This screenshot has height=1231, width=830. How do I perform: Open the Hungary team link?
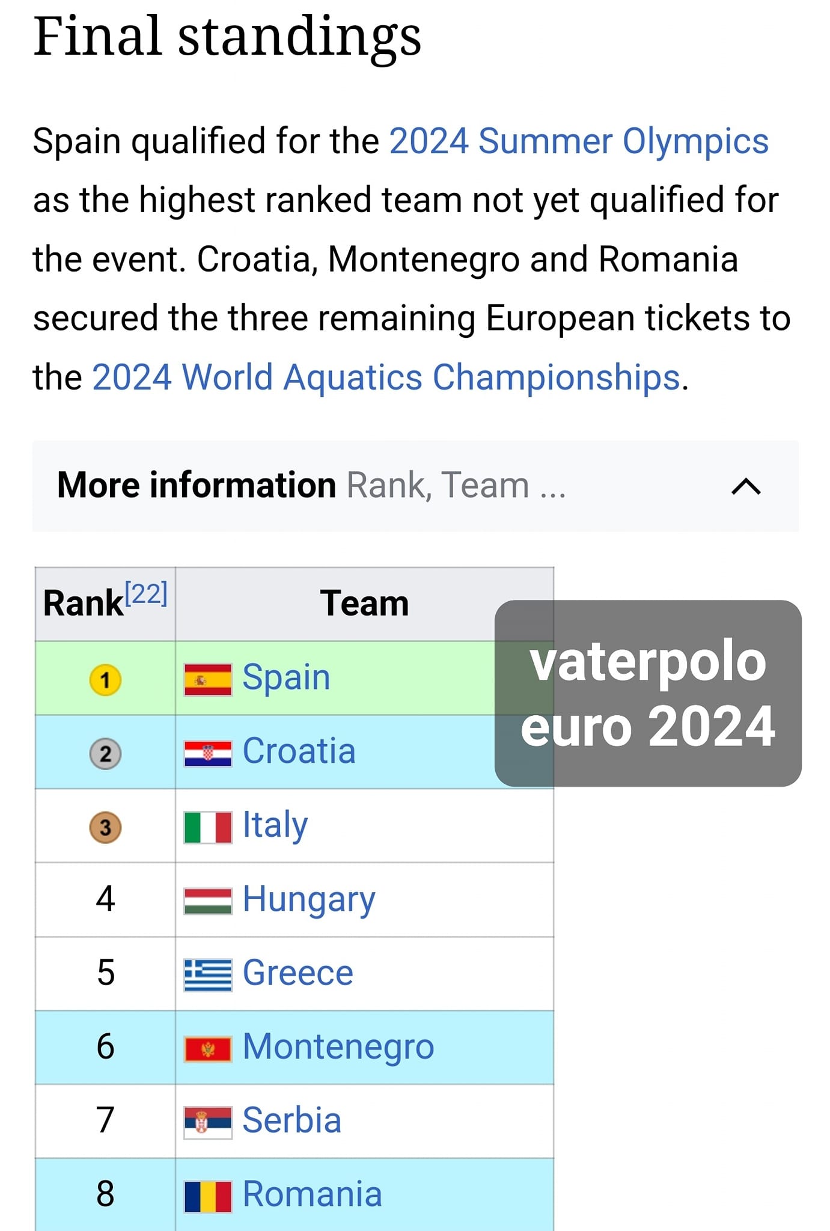pyautogui.click(x=309, y=899)
